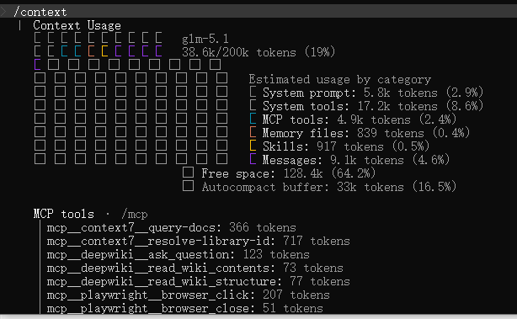The width and height of the screenshot is (517, 319).
Task: Select mcp__context7__query-docs row
Action: pos(172,228)
